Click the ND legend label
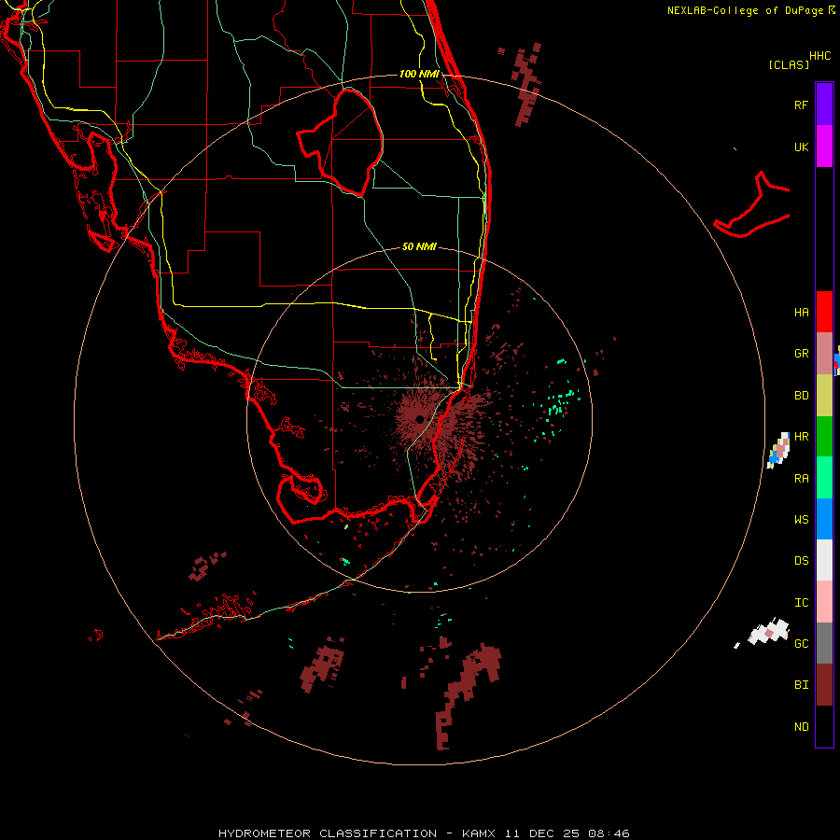Image resolution: width=840 pixels, height=840 pixels. 801,727
